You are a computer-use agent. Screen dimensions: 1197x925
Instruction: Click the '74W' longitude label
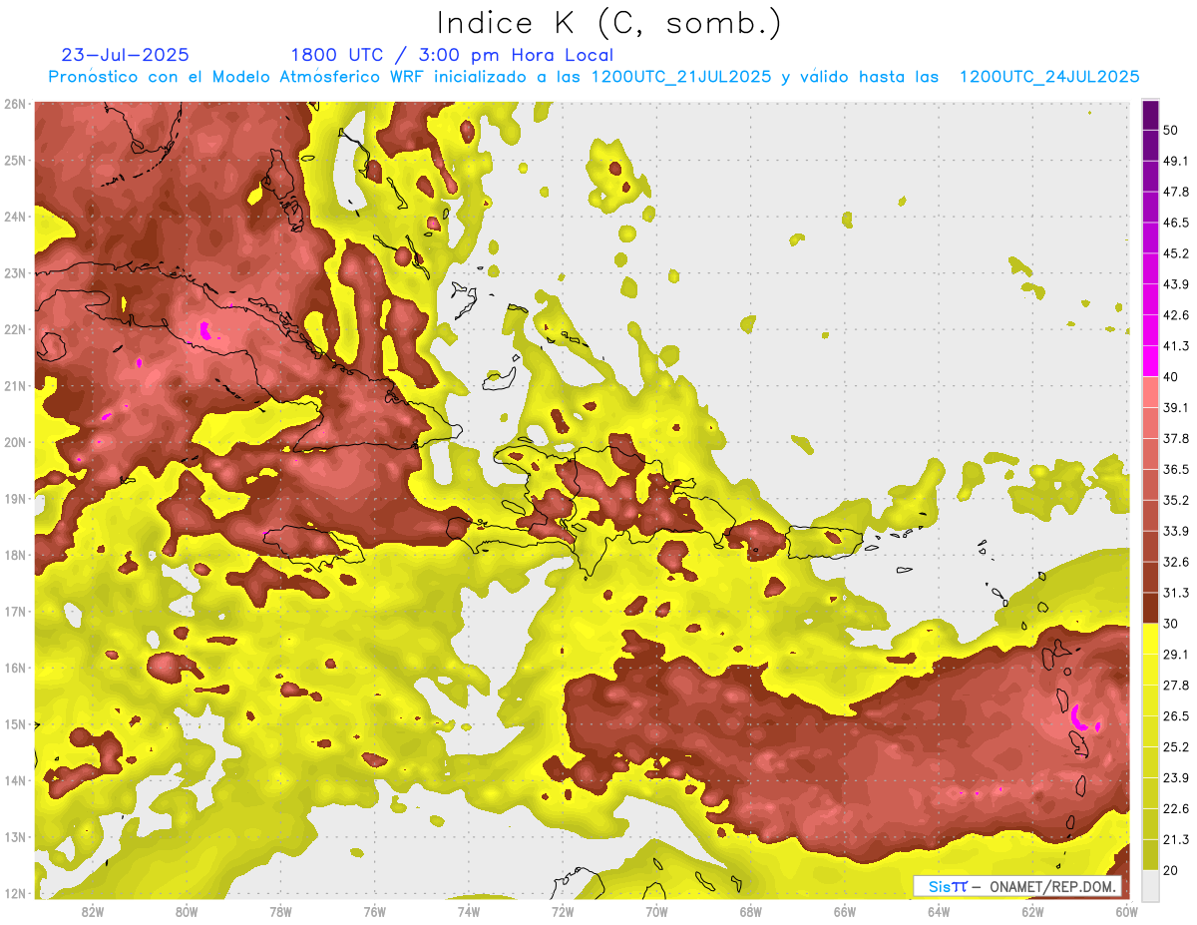[x=469, y=912]
